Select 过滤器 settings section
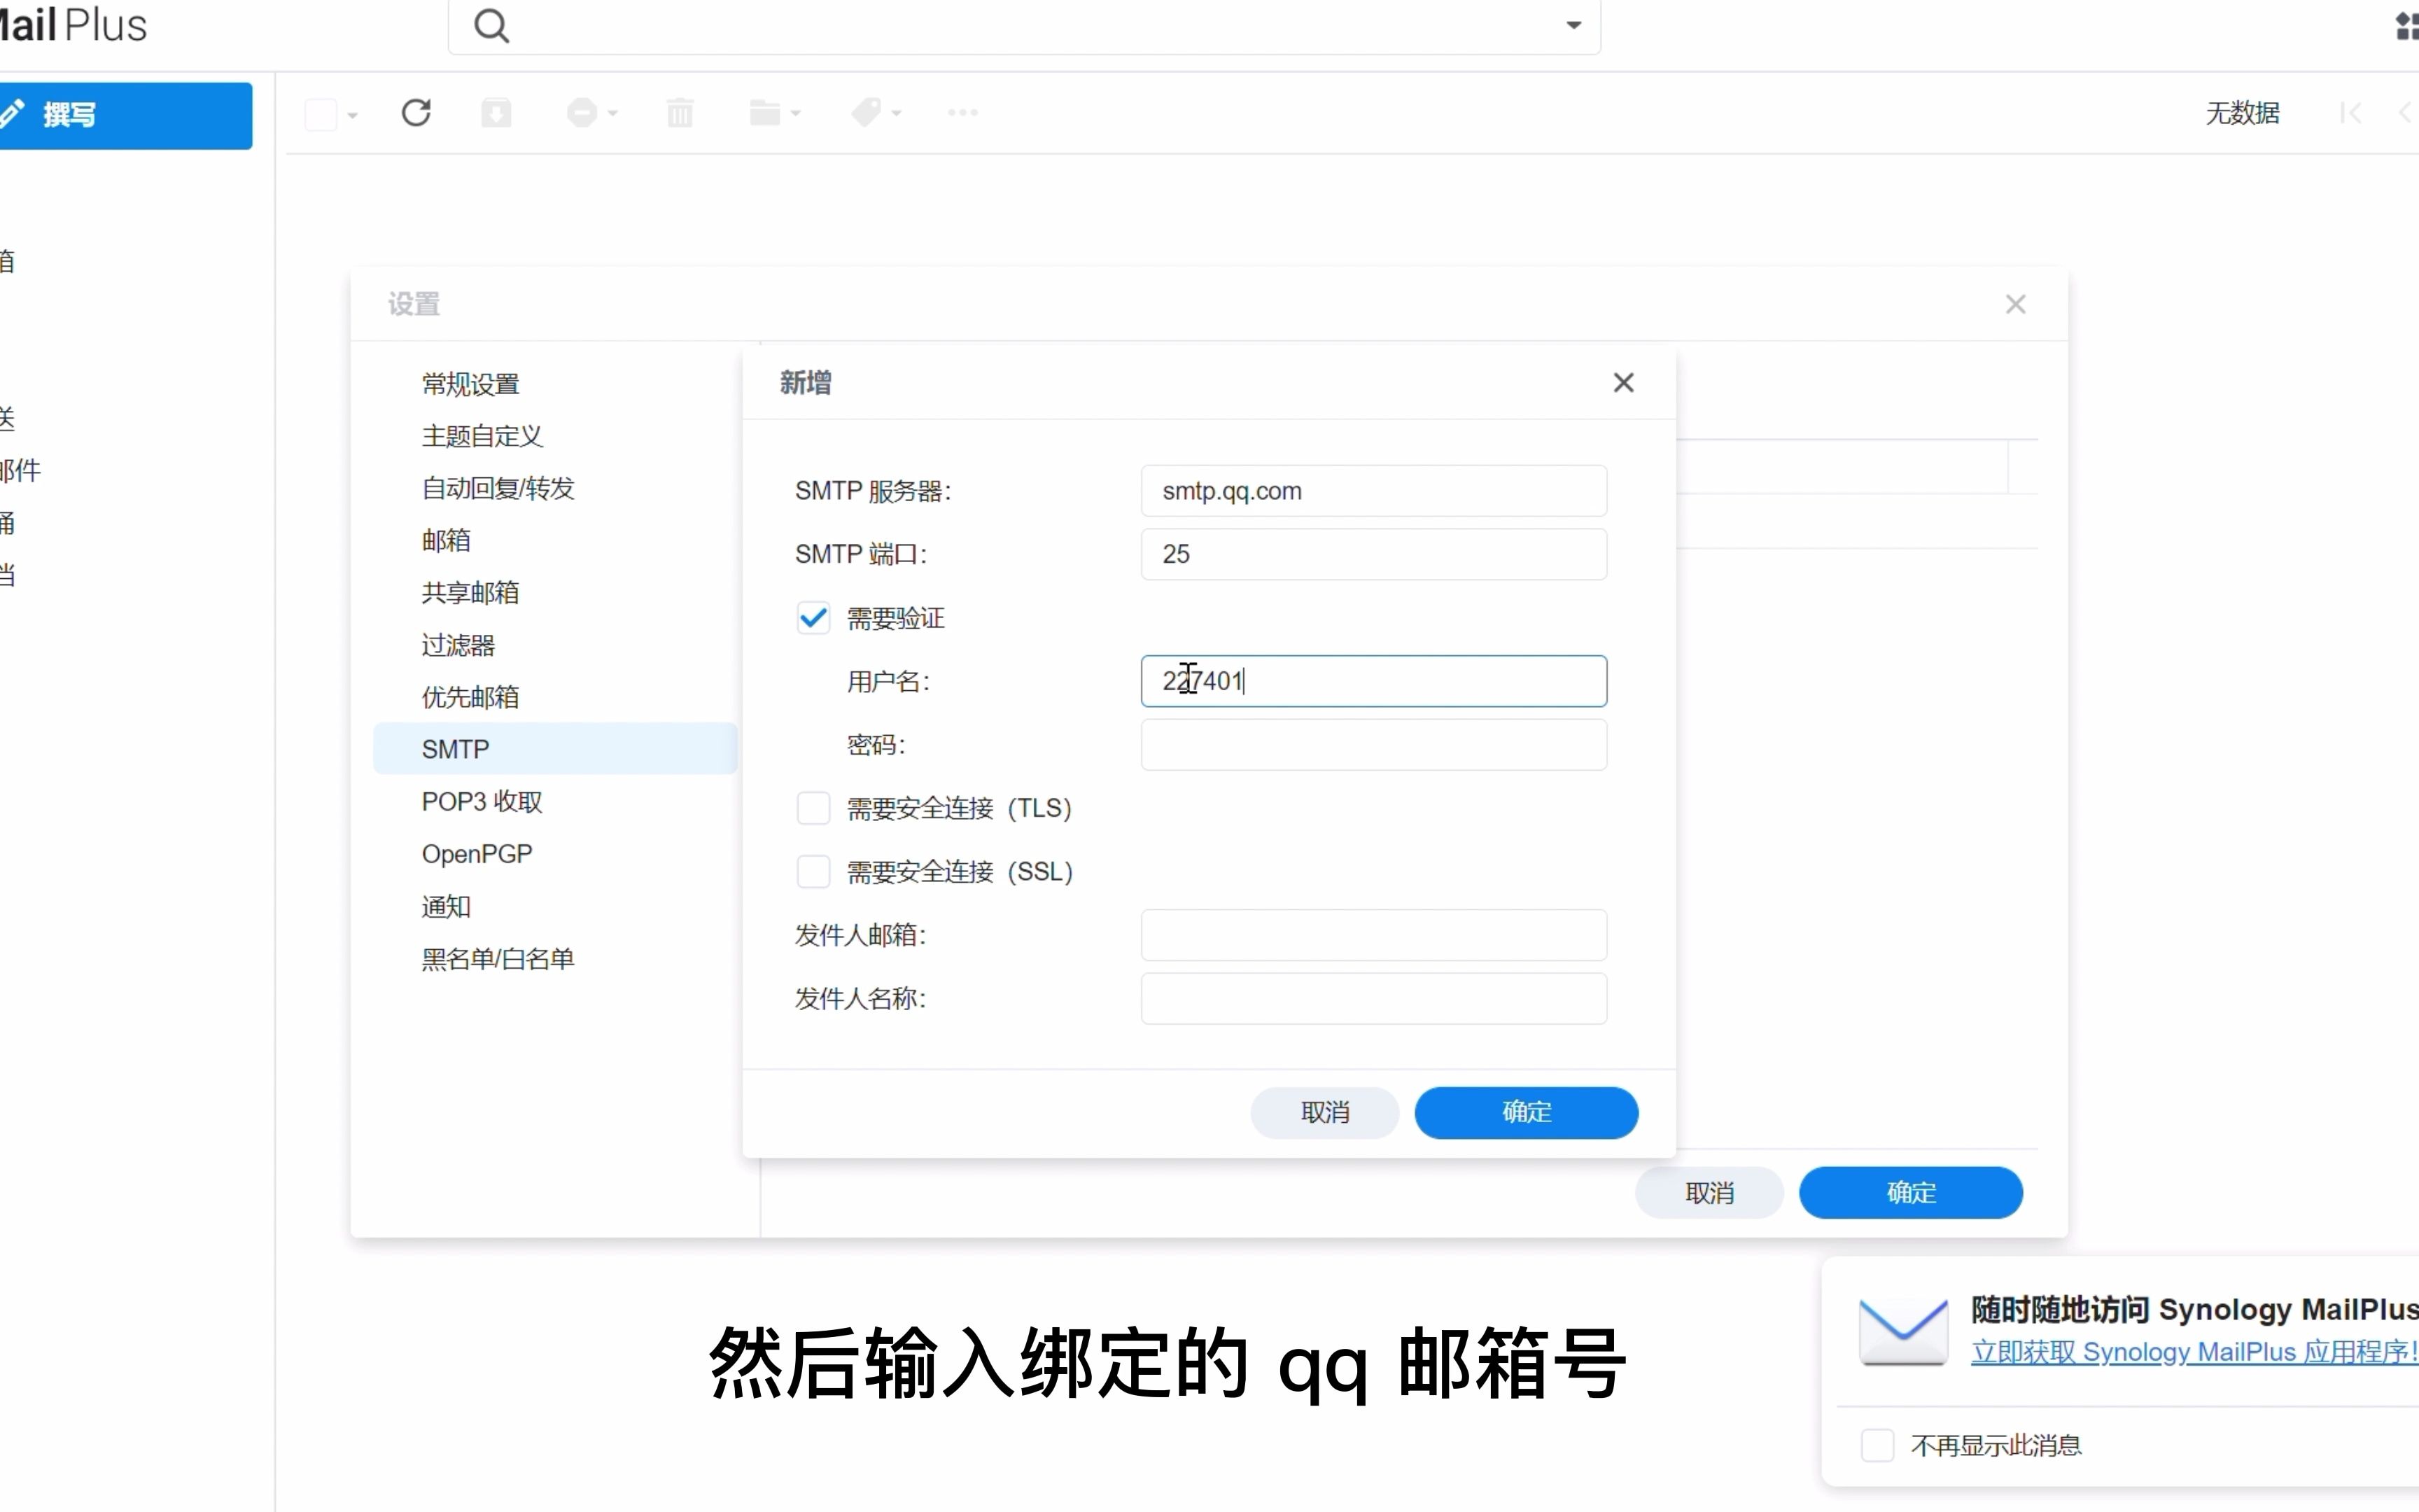This screenshot has height=1512, width=2419. click(458, 645)
